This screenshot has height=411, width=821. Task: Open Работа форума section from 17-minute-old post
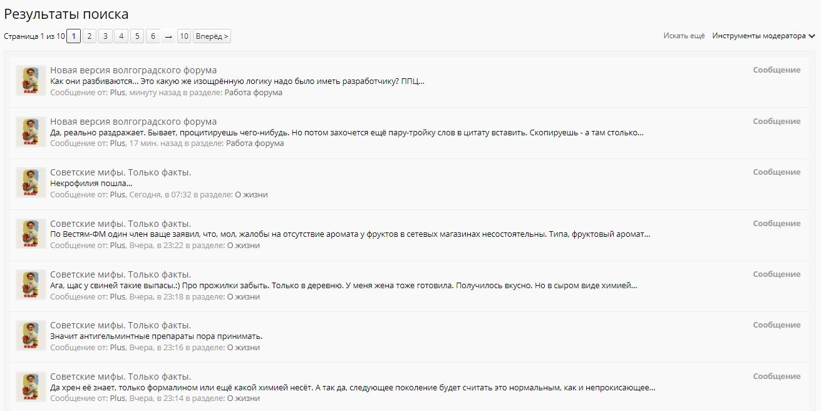point(255,143)
